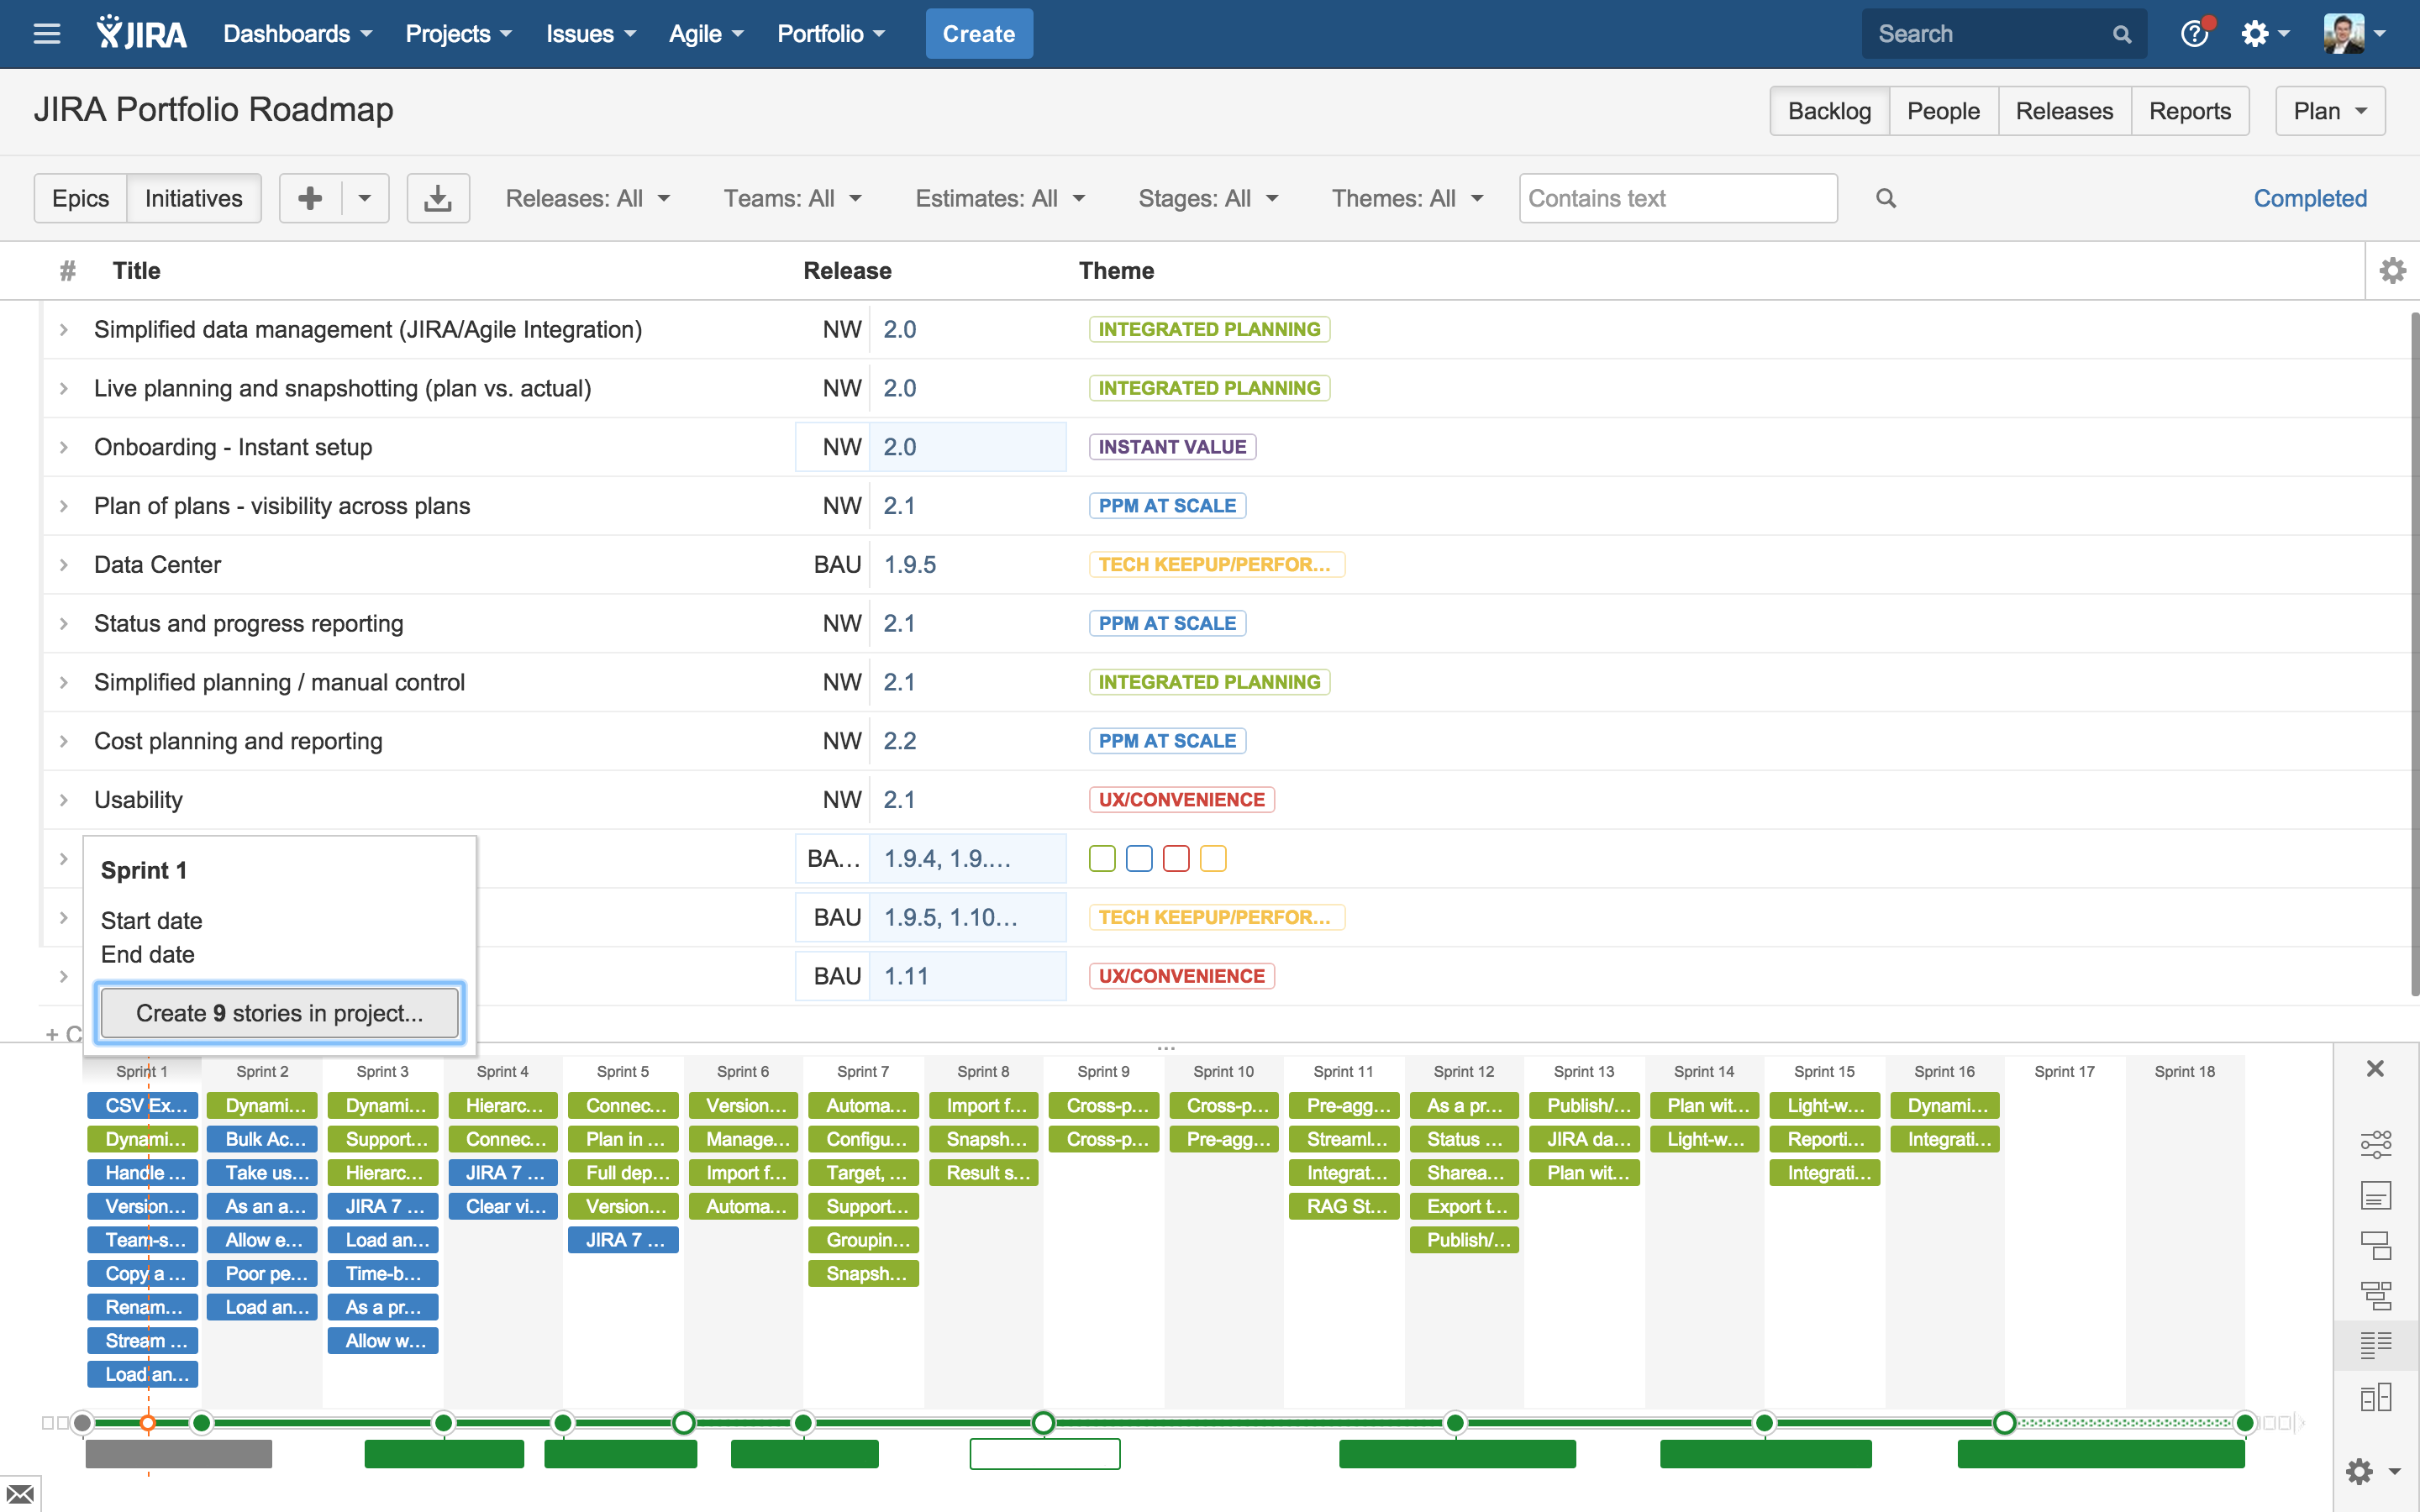This screenshot has width=2420, height=1512.
Task: Open the Themes: All filter dropdown
Action: [1407, 198]
